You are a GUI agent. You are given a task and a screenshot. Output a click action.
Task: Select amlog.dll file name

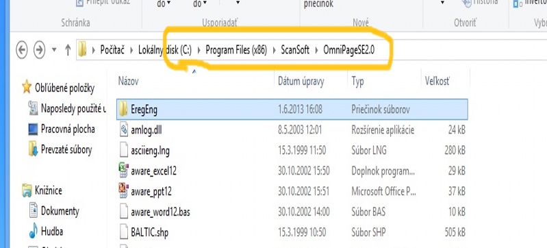pyautogui.click(x=147, y=130)
